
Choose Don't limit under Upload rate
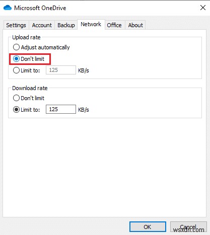[29, 59]
